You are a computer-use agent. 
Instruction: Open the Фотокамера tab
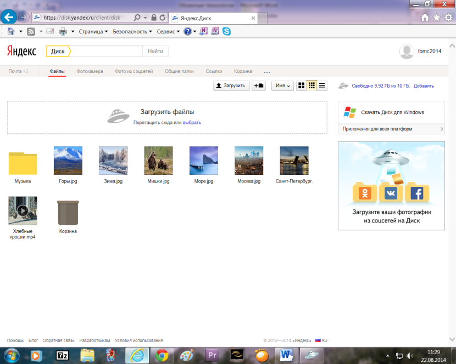(90, 71)
